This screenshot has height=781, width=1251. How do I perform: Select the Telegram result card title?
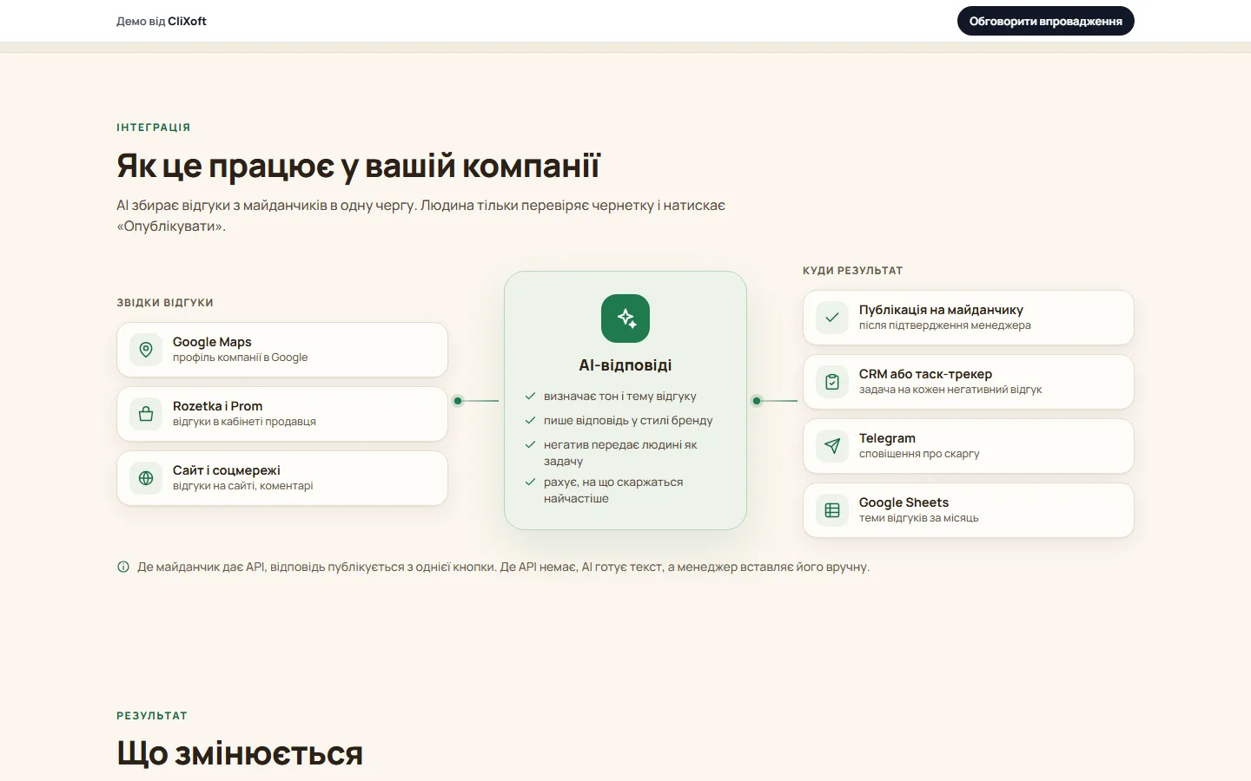[x=887, y=438]
